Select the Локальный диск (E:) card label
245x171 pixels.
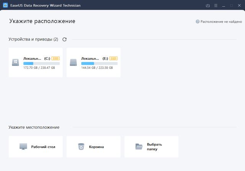point(90,58)
